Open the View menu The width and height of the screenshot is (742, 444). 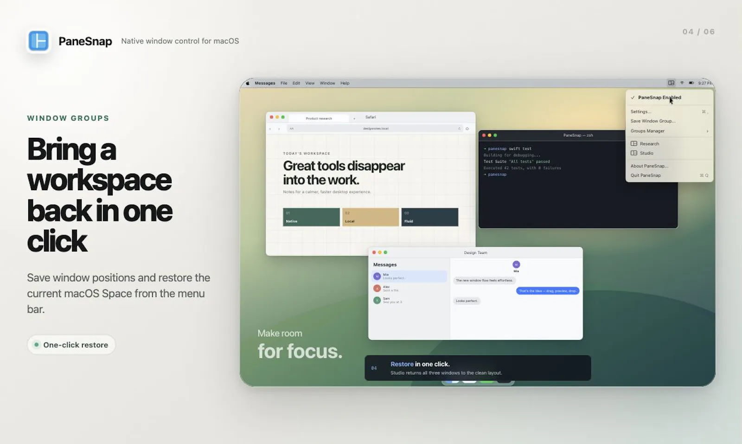pyautogui.click(x=310, y=83)
